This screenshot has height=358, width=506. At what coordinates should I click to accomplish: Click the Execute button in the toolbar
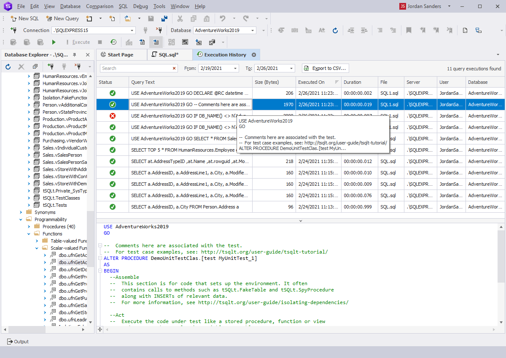pyautogui.click(x=78, y=42)
